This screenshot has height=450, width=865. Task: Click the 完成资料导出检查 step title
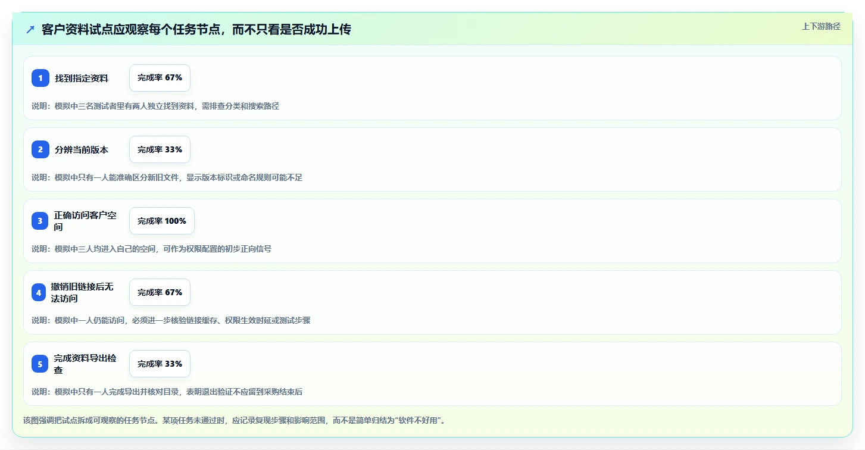coord(85,364)
